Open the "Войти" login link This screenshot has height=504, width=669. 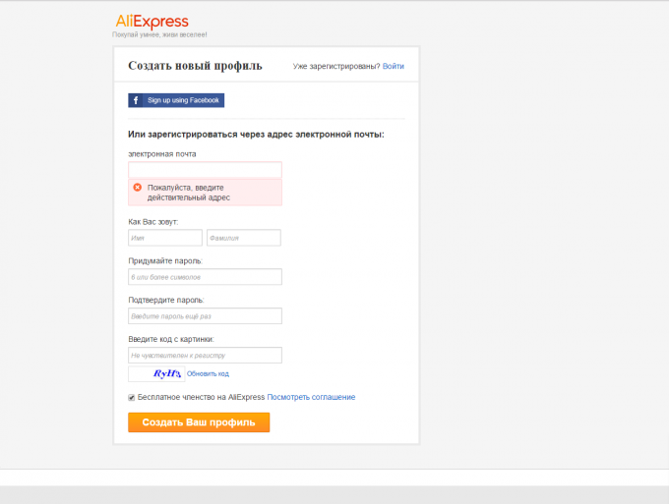pos(394,67)
